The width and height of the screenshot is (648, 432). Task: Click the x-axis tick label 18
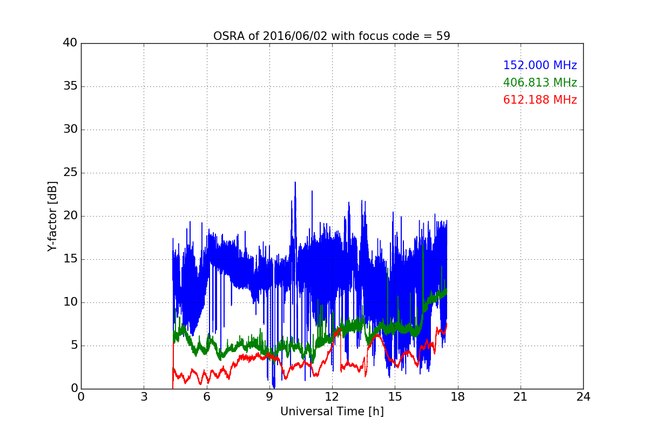458,396
